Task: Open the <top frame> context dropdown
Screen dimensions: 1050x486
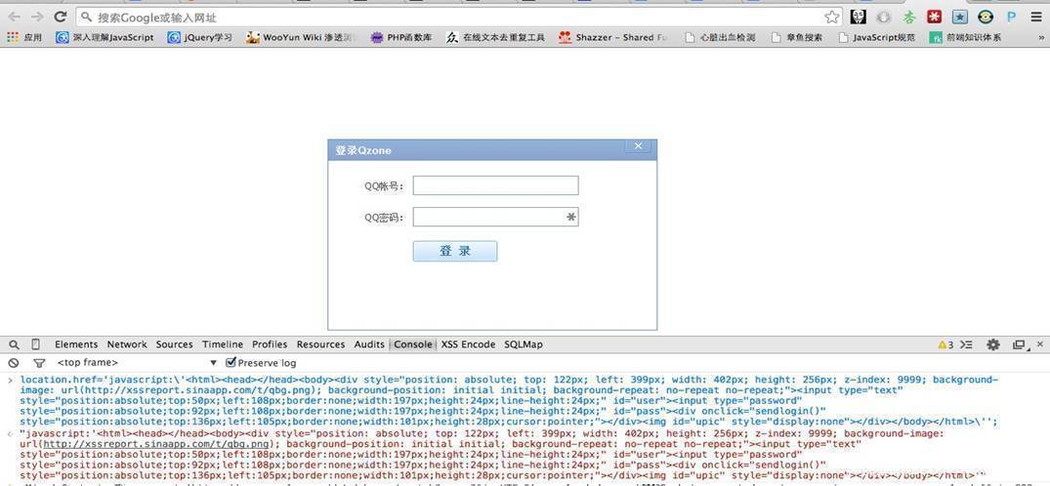Action: [138, 363]
